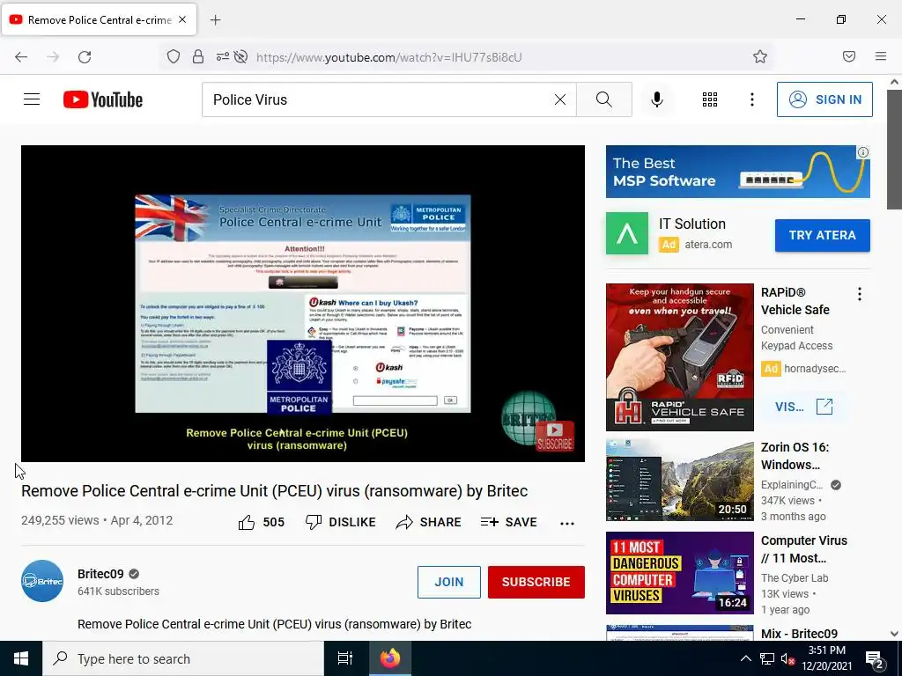Open RAPiD Vehicle Safe ad thumbnail
This screenshot has width=902, height=676.
pos(679,357)
